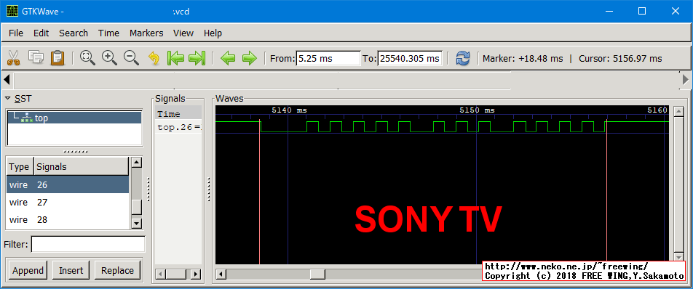Screen dimensions: 693x289
Task: Open the Edit menu
Action: coord(41,33)
